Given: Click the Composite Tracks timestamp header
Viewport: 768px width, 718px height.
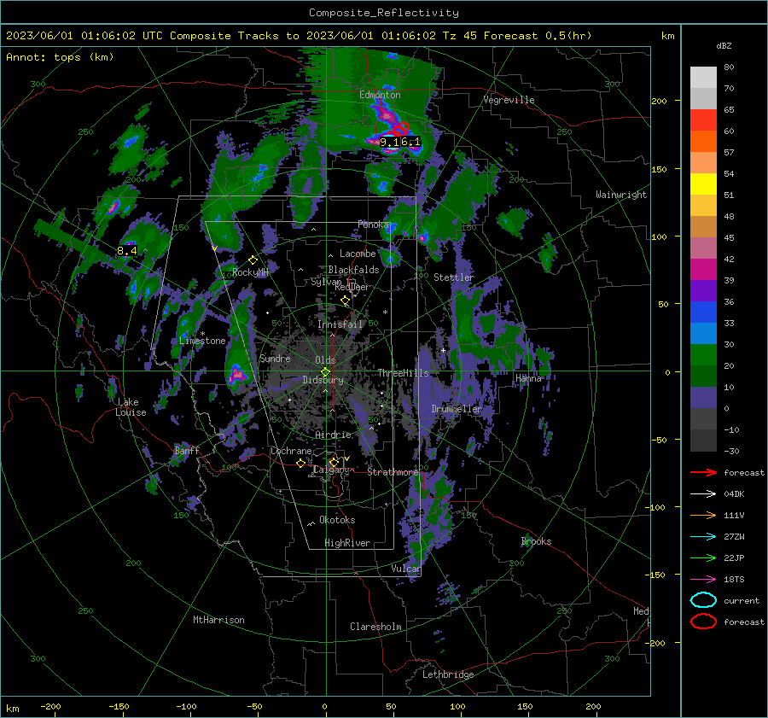Looking at the screenshot, I should pyautogui.click(x=299, y=36).
